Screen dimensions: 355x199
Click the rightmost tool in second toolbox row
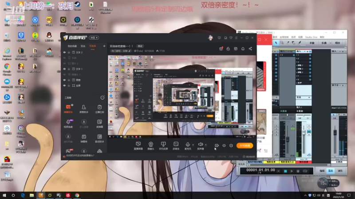coord(99,123)
